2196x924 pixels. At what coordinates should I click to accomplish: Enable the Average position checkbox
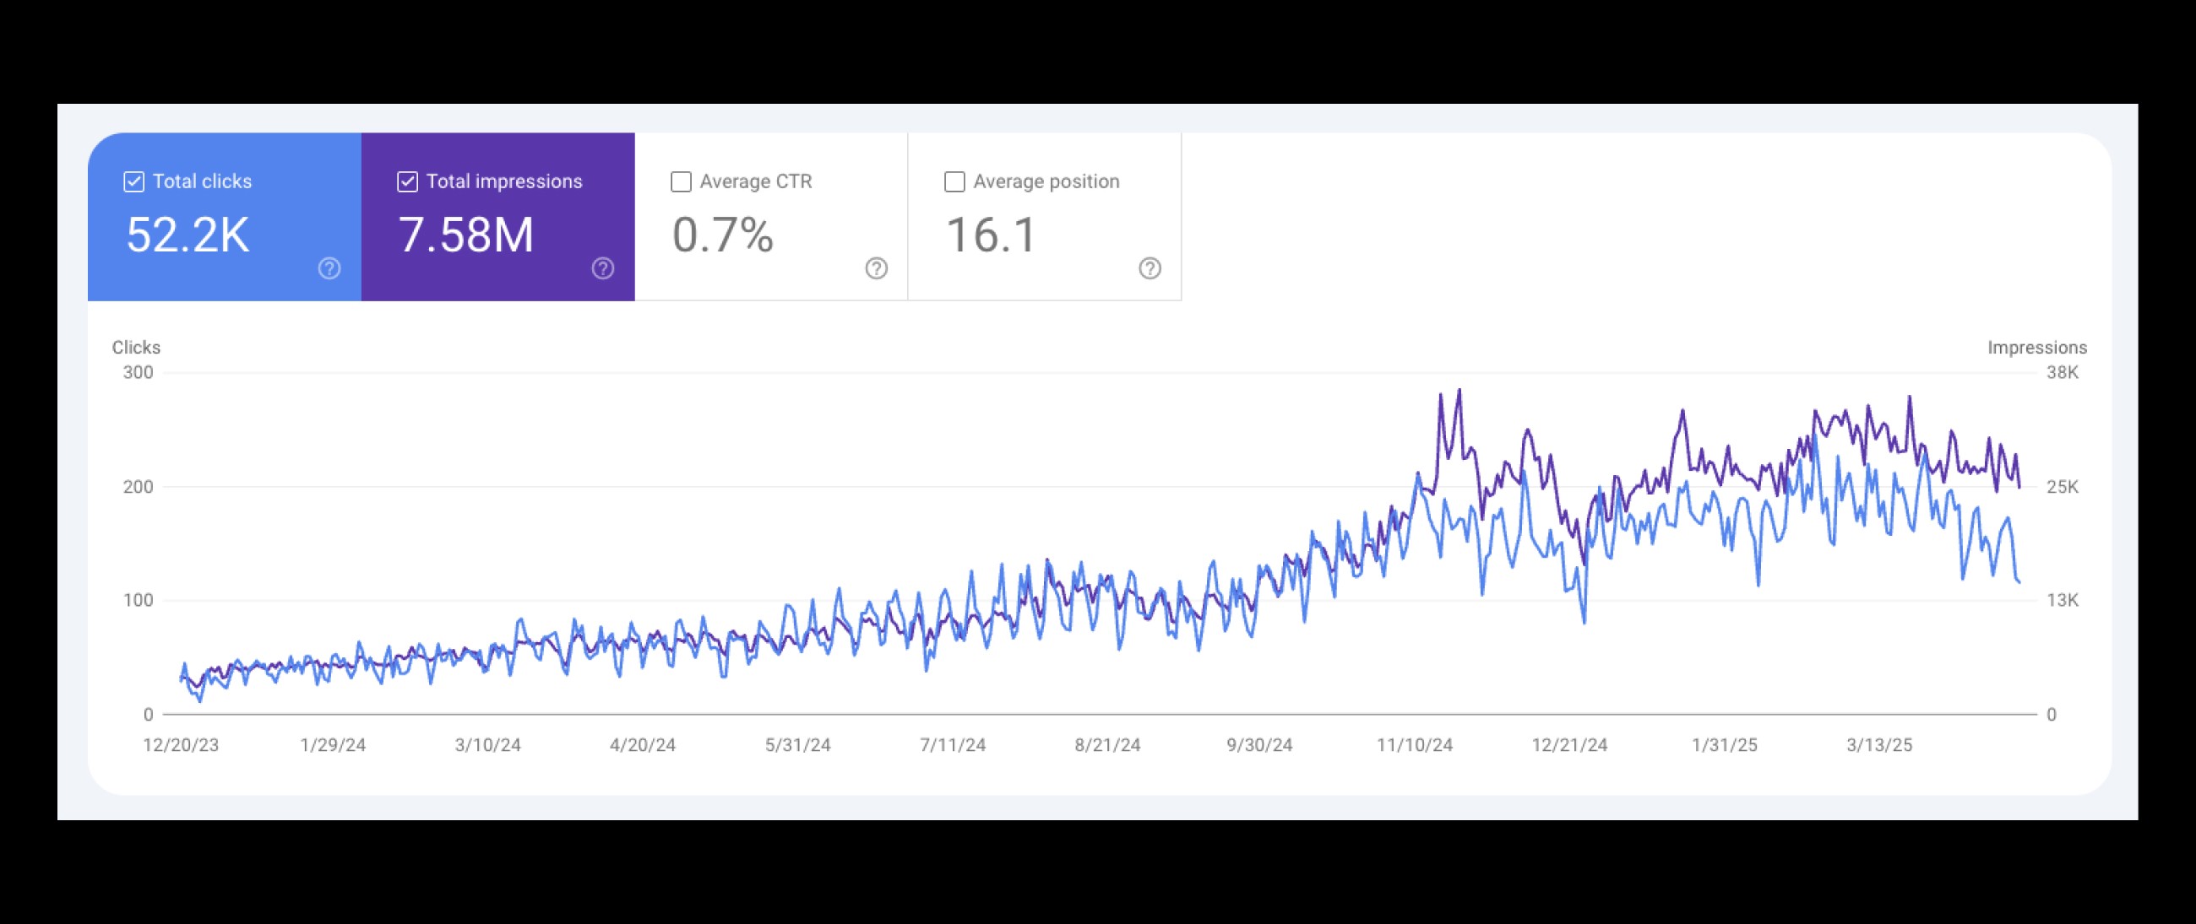click(x=954, y=181)
